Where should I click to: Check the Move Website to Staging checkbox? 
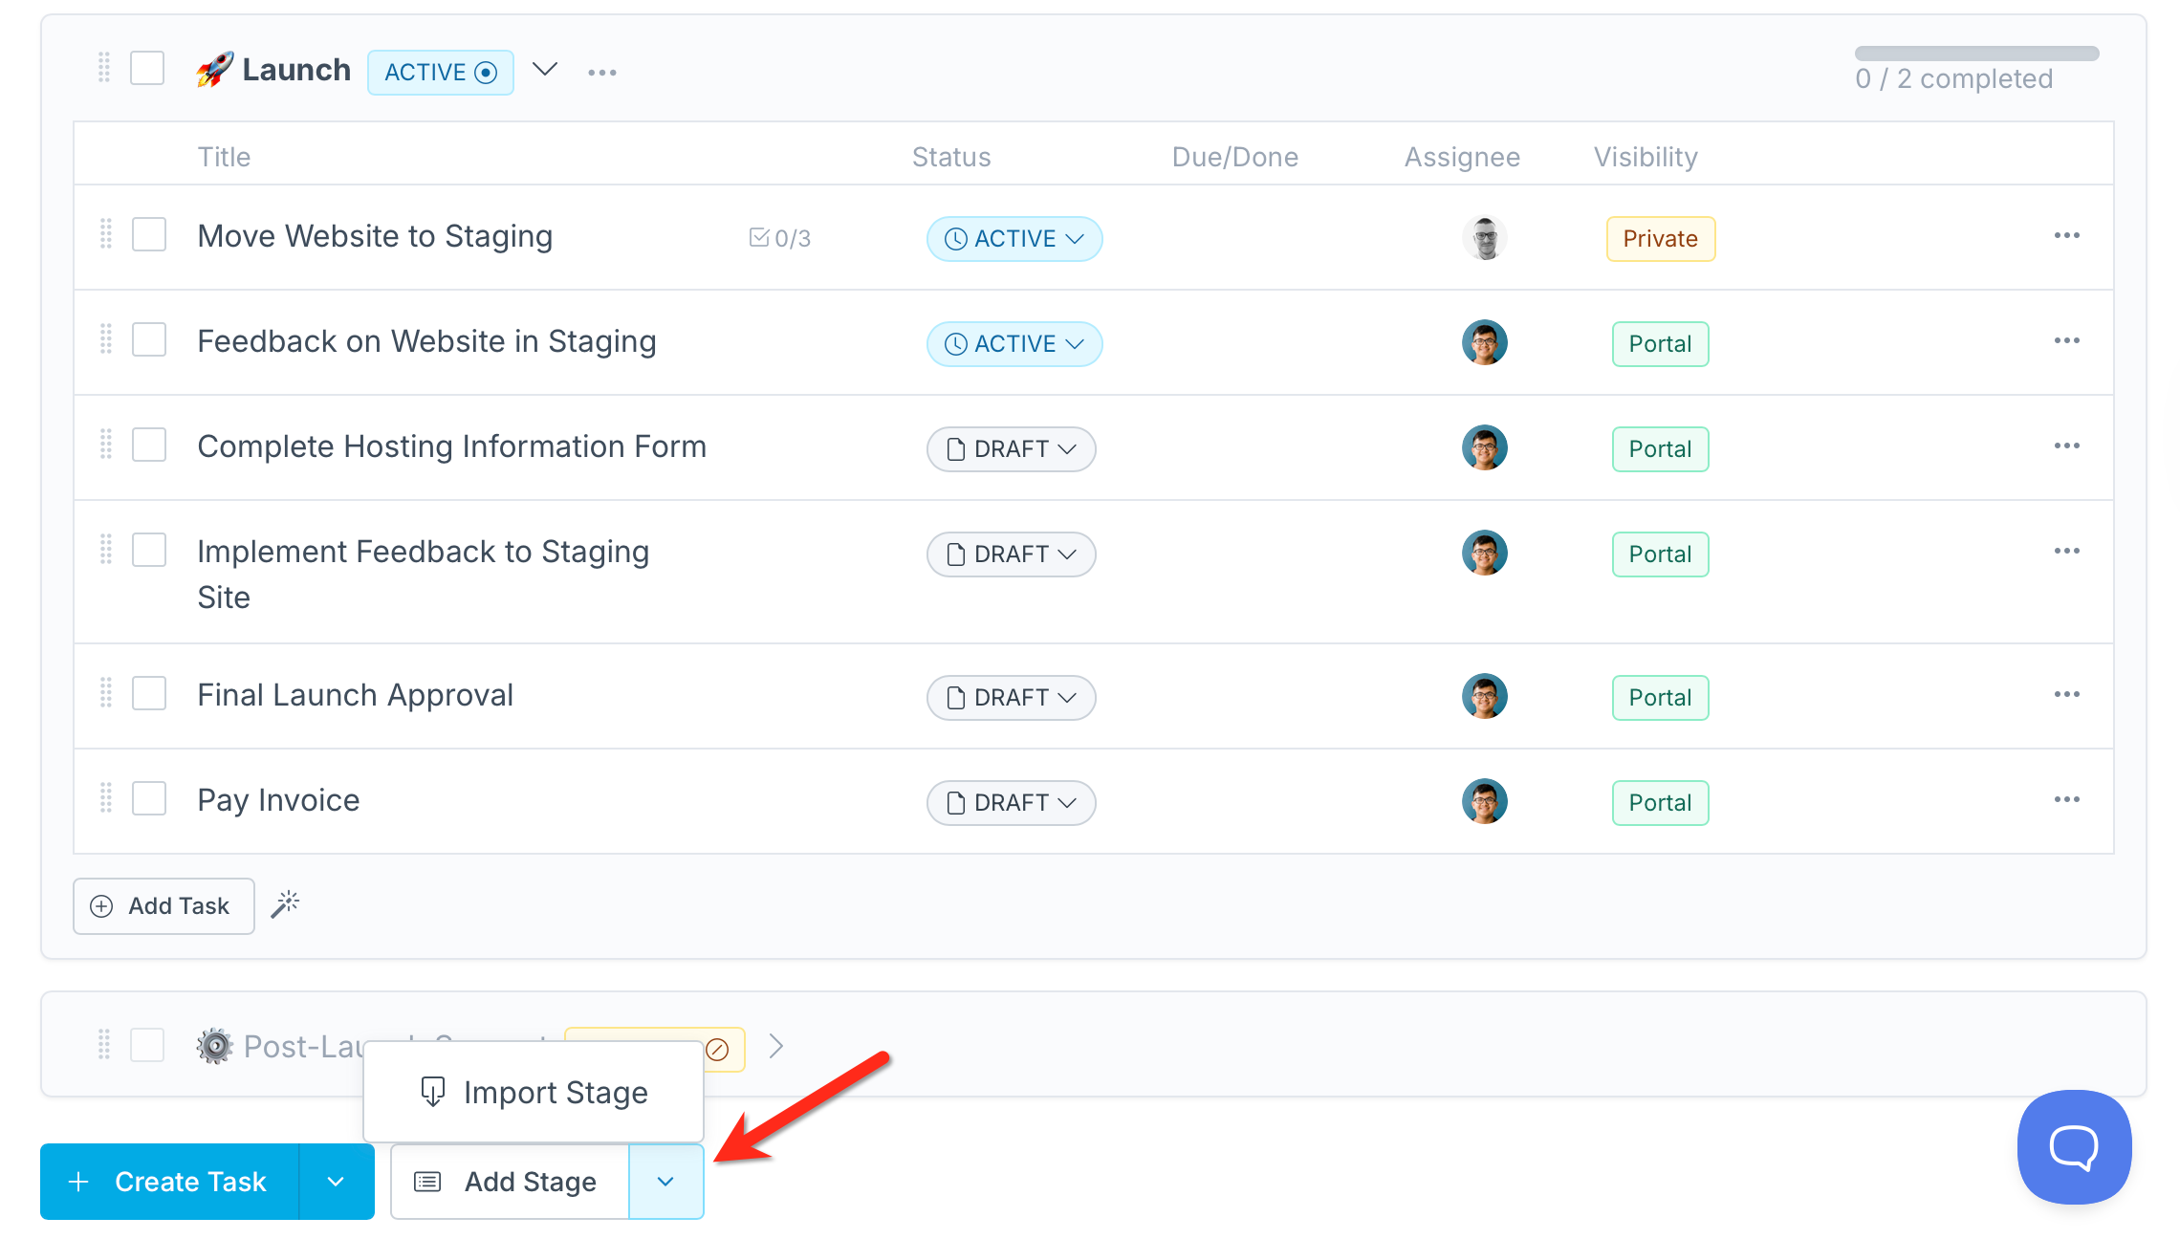149,235
